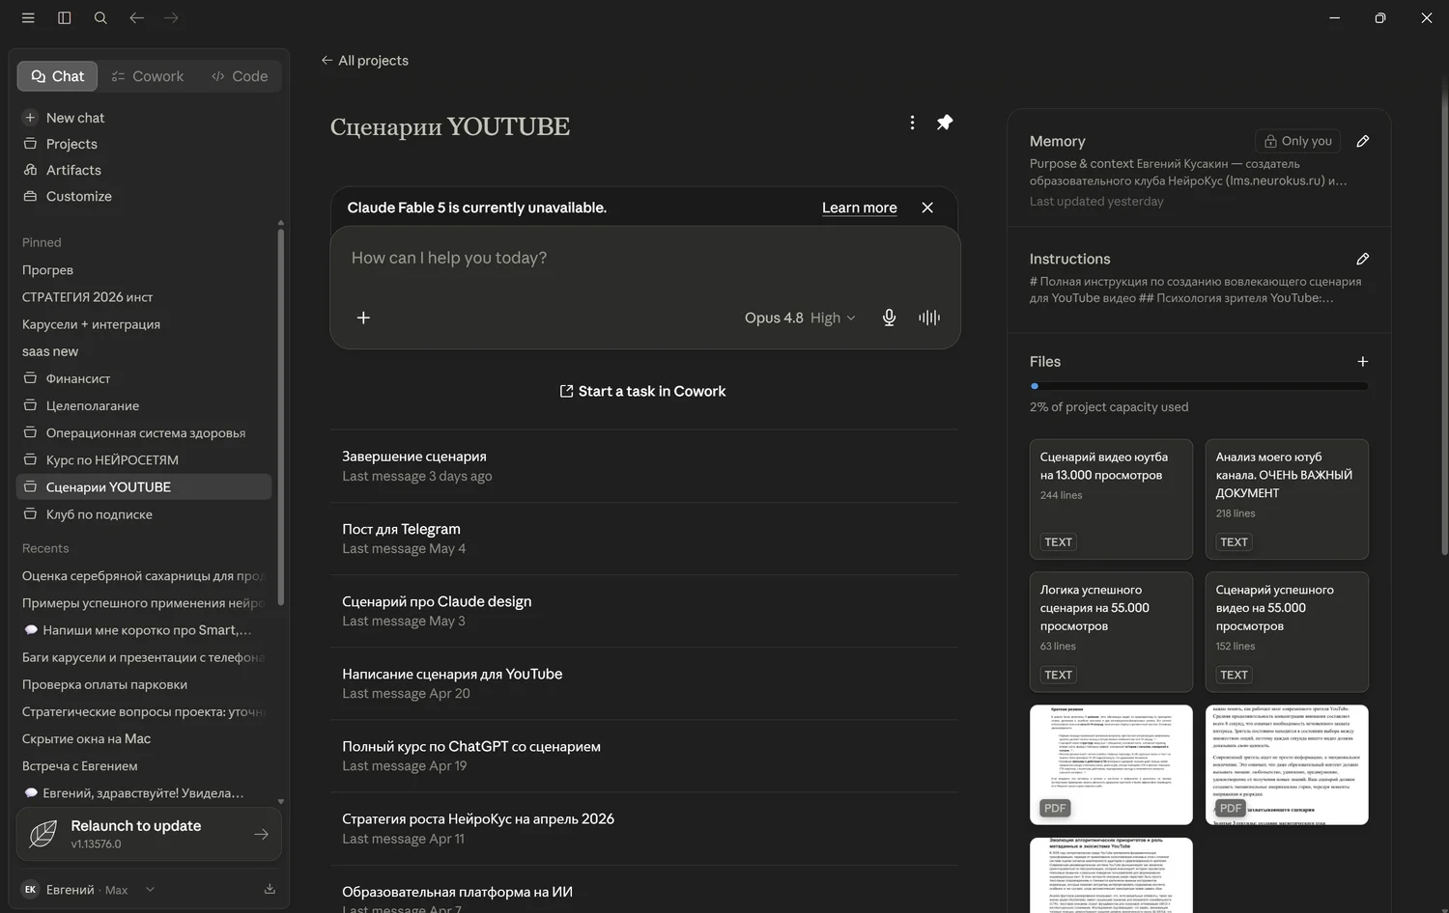Add a file with Files plus icon
Viewport: 1449px width, 913px height.
pos(1362,361)
